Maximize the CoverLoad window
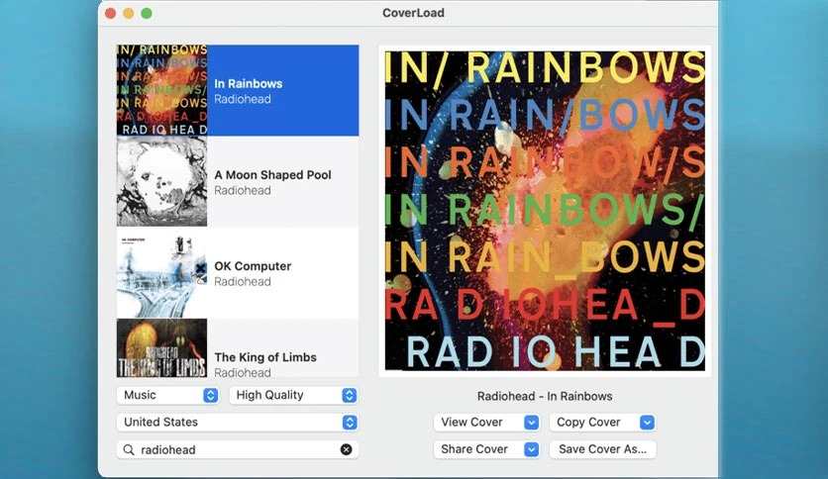828x479 pixels. point(147,13)
